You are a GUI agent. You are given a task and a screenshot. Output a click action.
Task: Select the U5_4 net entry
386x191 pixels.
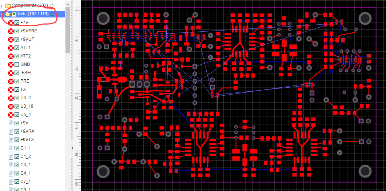[25, 115]
